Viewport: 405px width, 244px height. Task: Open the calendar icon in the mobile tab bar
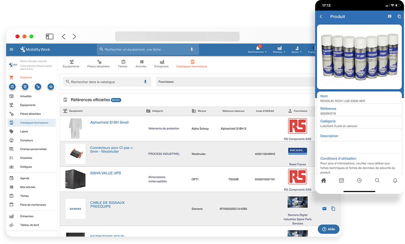pos(341,180)
